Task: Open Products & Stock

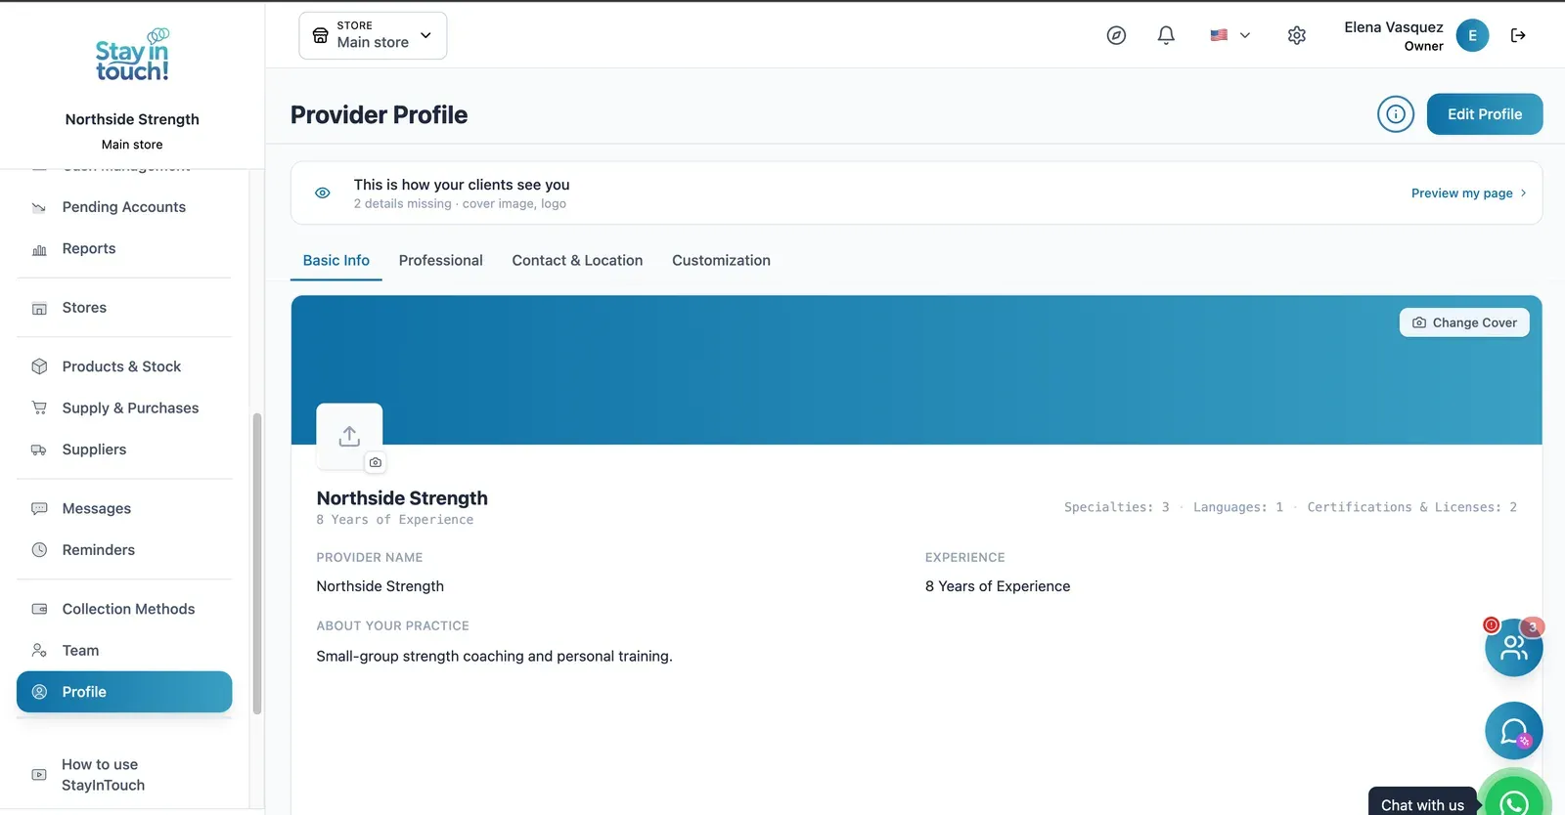Action: pos(124,366)
